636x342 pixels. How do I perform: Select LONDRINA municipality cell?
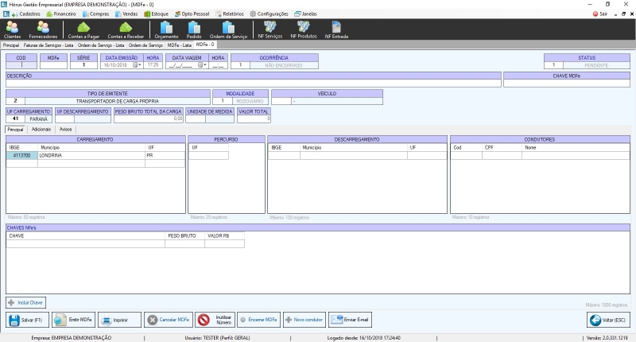(91, 155)
